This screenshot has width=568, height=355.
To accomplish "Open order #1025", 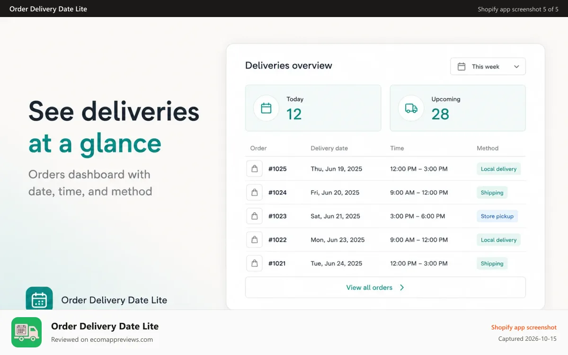I will coord(277,169).
